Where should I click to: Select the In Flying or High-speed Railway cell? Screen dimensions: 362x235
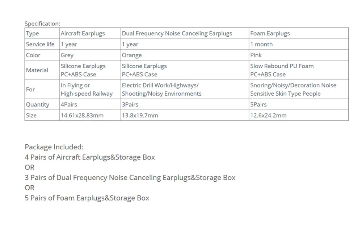coord(90,89)
